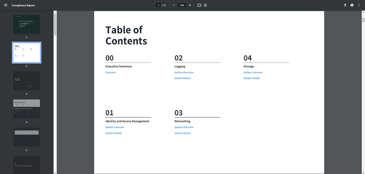Click the thumbnail sidebar scrollbar handle
Viewport: 365px width, 174px height.
click(x=55, y=24)
